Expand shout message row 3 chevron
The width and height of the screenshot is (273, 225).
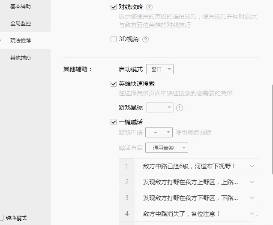pos(252,198)
